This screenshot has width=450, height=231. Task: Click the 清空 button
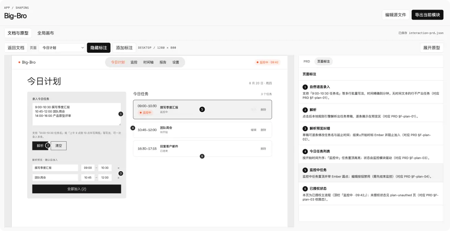(x=59, y=146)
